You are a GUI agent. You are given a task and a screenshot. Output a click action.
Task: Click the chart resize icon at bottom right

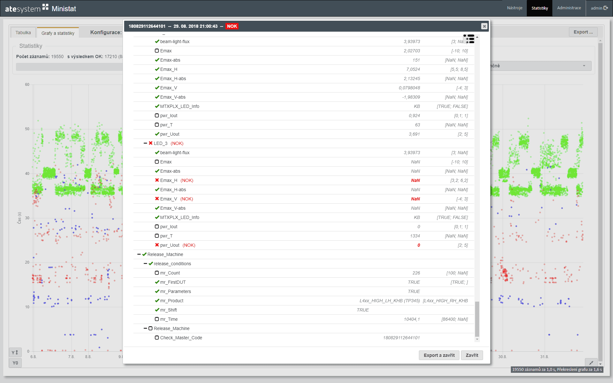point(591,363)
